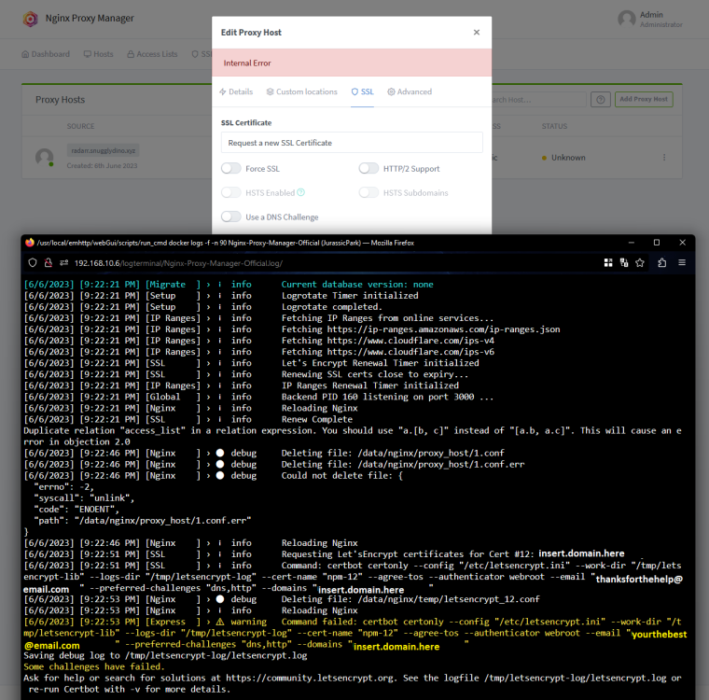The image size is (709, 700).
Task: Bookmark this page with star icon
Action: coord(640,263)
